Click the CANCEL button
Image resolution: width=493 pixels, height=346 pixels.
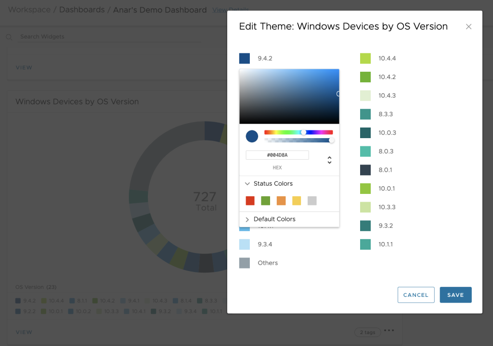(416, 295)
